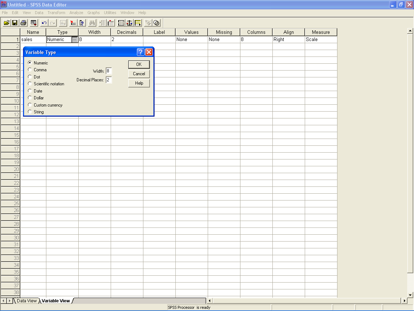The image size is (414, 311).
Task: Select the Comma radio button
Action: (30, 69)
